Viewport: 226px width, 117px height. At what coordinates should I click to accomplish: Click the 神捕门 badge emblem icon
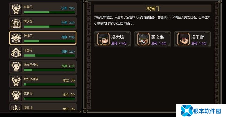(x=16, y=38)
